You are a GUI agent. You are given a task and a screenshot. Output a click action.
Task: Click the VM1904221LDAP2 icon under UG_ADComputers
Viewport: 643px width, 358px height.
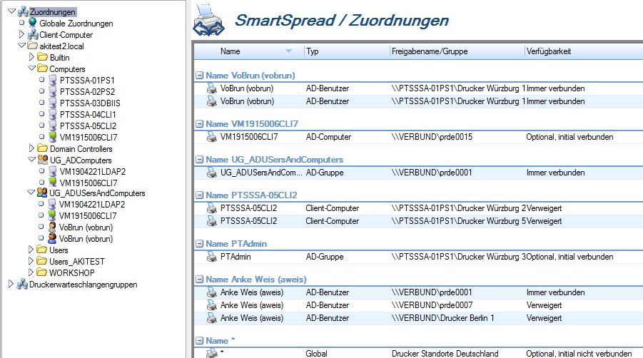(53, 171)
